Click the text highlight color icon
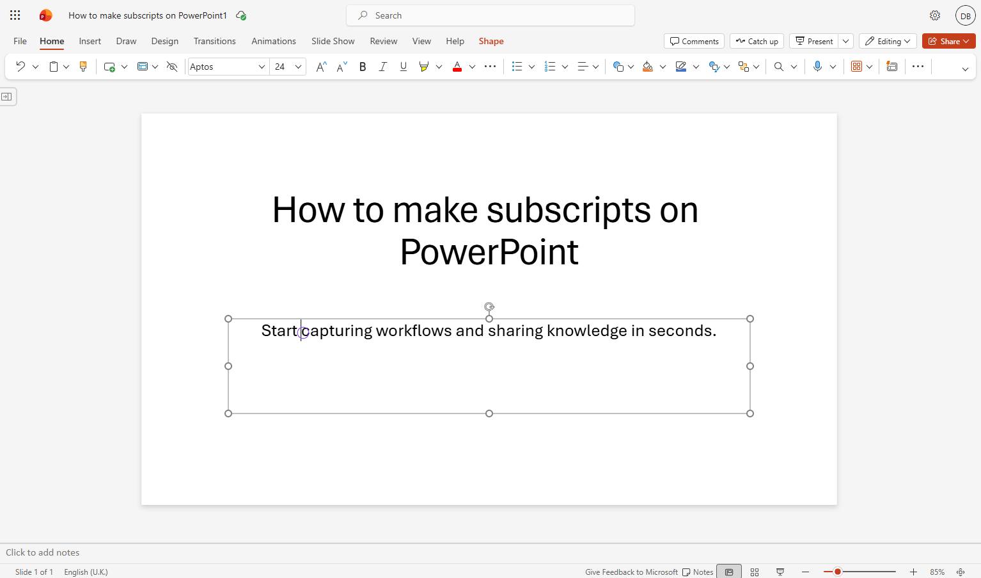Screen dimensions: 981x578 tap(423, 67)
